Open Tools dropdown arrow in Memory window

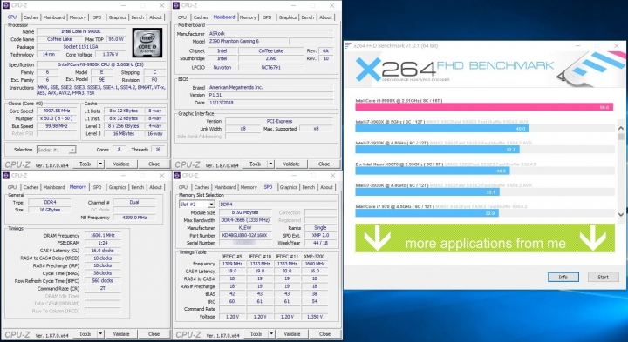click(100, 333)
